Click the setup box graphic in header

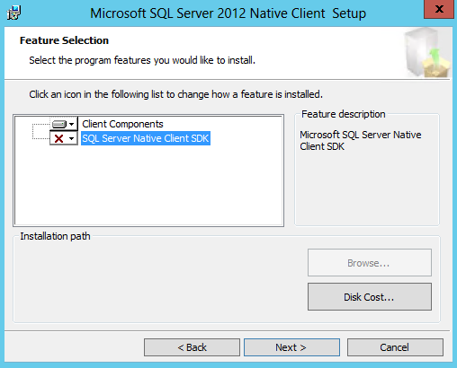click(x=427, y=53)
